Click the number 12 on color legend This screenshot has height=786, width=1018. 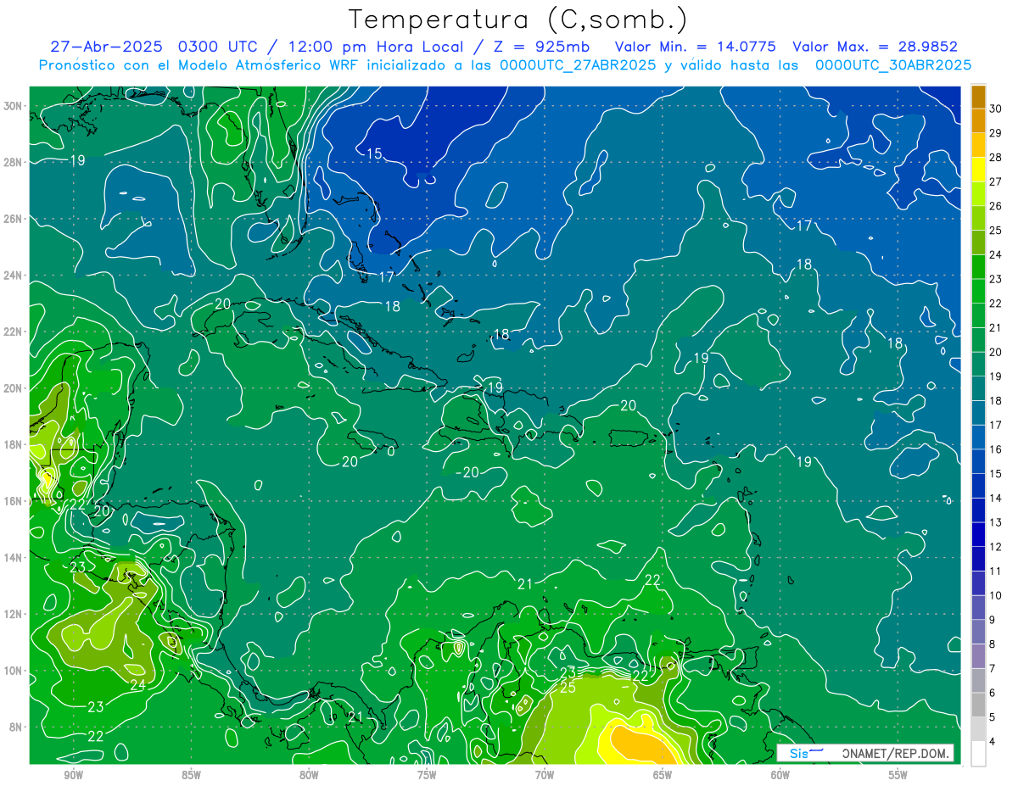pos(995,547)
